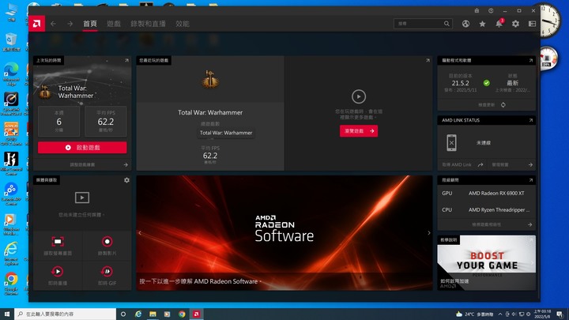Viewport: 569px width, 320px height.
Task: Toggle the sidebar panel layout icon
Action: [533, 24]
